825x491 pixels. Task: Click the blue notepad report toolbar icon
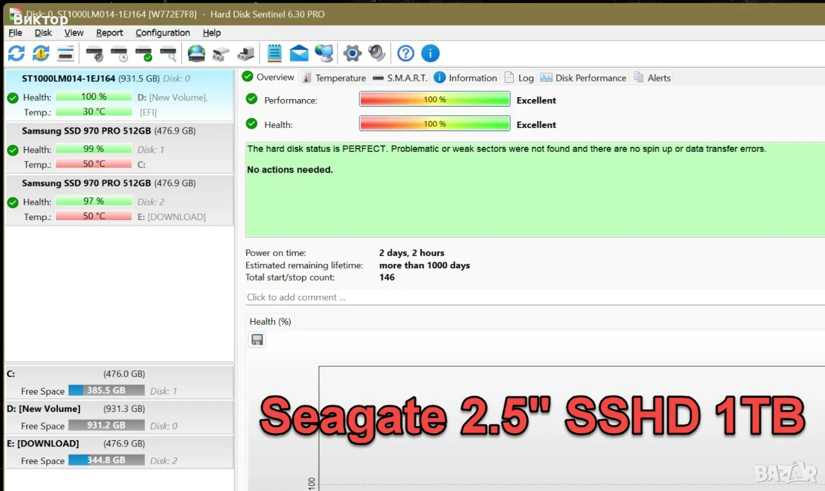point(275,53)
